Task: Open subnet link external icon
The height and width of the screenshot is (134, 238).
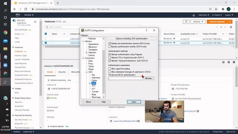Action: click(139, 121)
